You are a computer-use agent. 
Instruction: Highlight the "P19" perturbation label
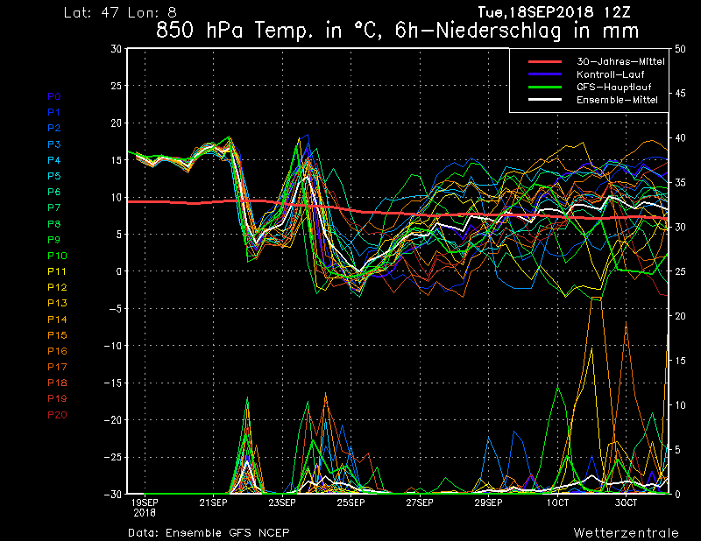[x=57, y=398]
